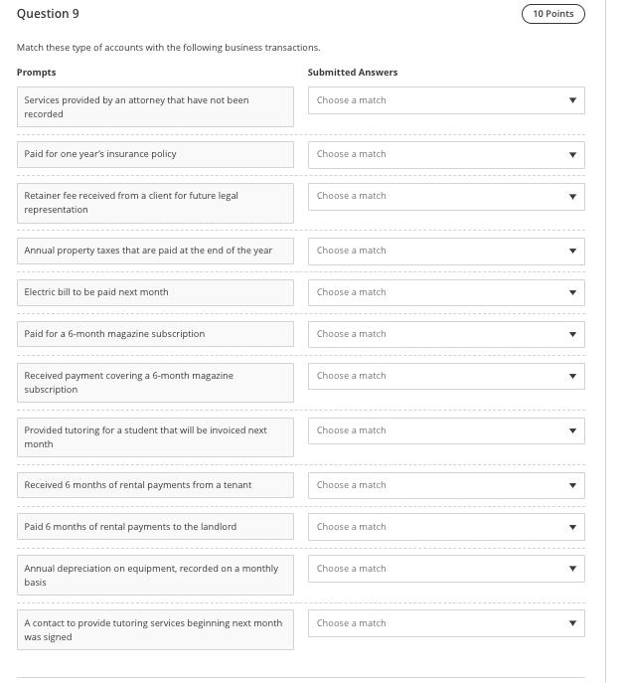Click the electric bill prompt box
Image resolution: width=626 pixels, height=683 pixels.
click(x=155, y=292)
